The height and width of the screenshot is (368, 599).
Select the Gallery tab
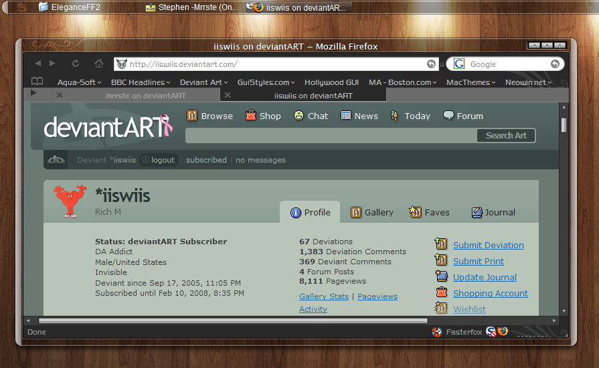coord(371,212)
